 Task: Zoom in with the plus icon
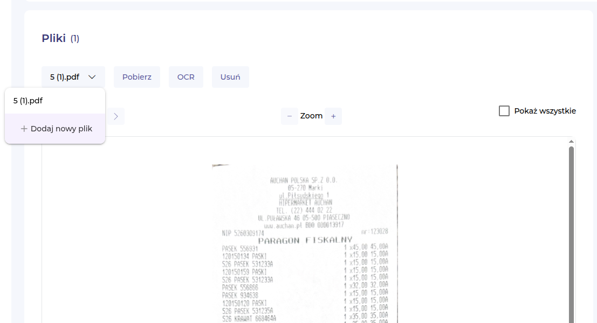pyautogui.click(x=333, y=116)
